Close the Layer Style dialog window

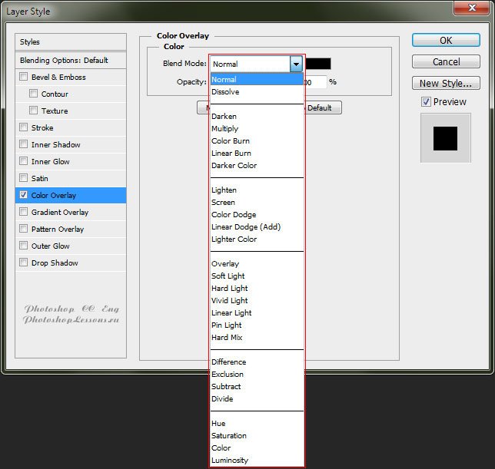(469, 9)
